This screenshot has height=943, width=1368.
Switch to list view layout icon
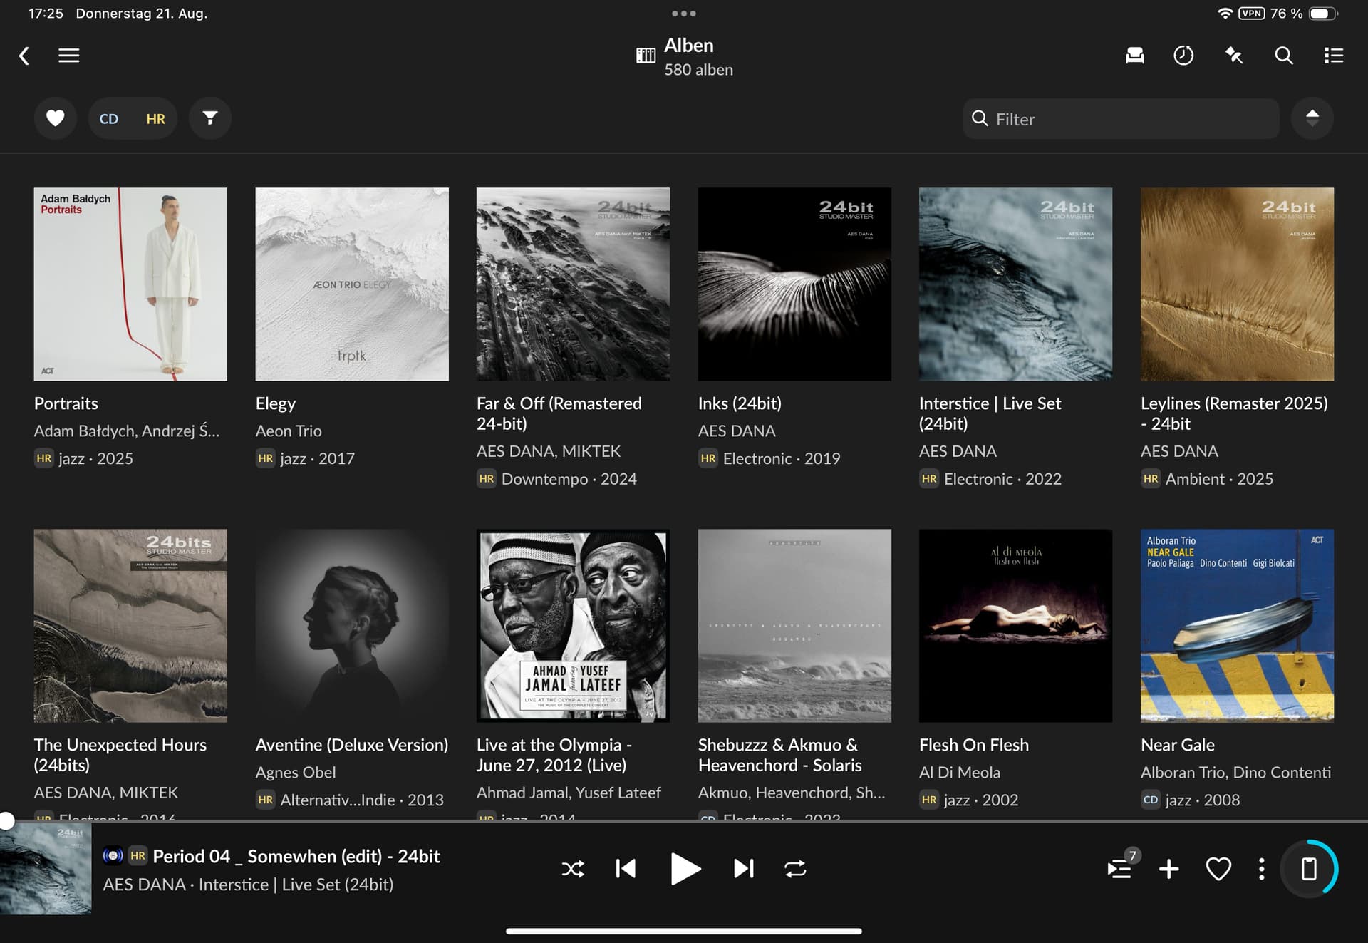point(1334,56)
